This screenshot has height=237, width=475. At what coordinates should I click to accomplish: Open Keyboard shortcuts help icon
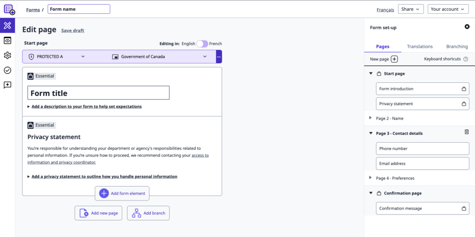[466, 59]
